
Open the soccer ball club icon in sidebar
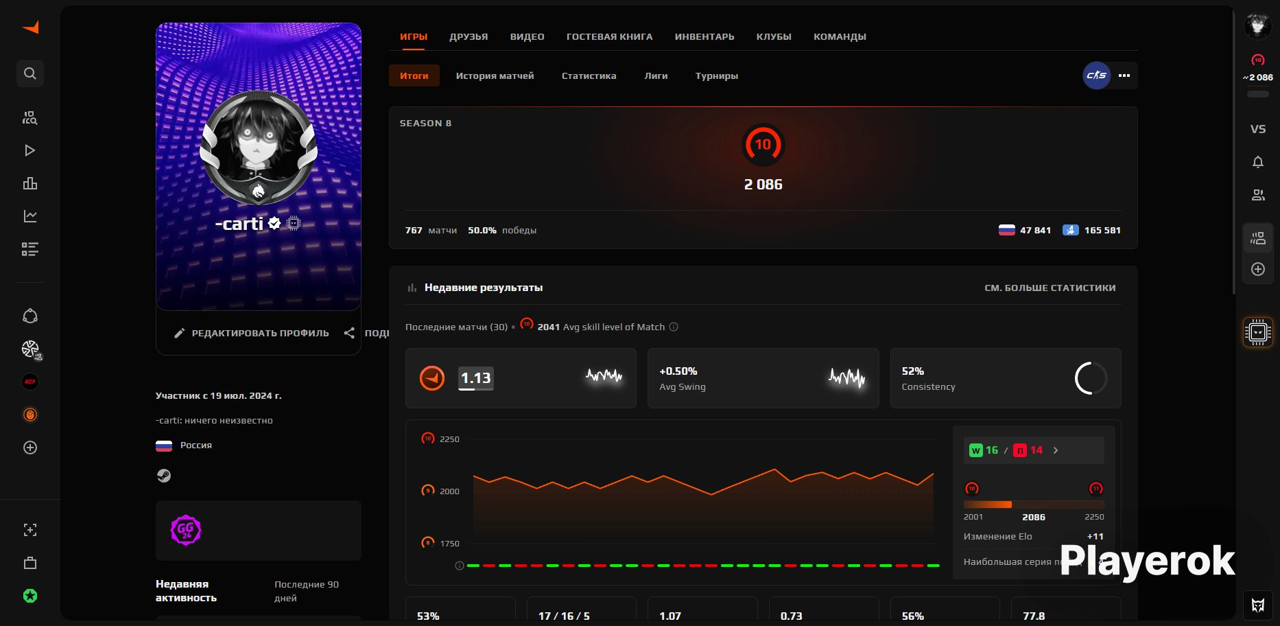31,349
